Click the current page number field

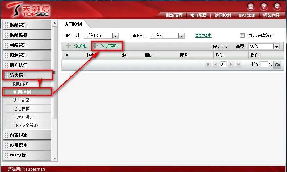[223, 64]
